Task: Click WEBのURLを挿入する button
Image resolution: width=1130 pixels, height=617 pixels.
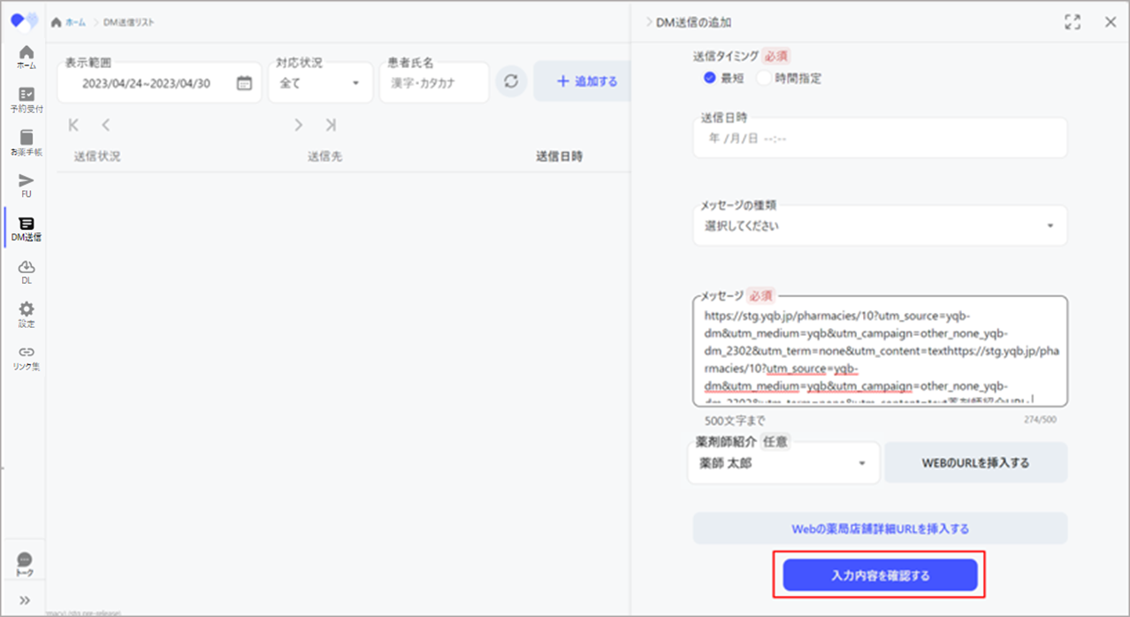Action: [975, 462]
